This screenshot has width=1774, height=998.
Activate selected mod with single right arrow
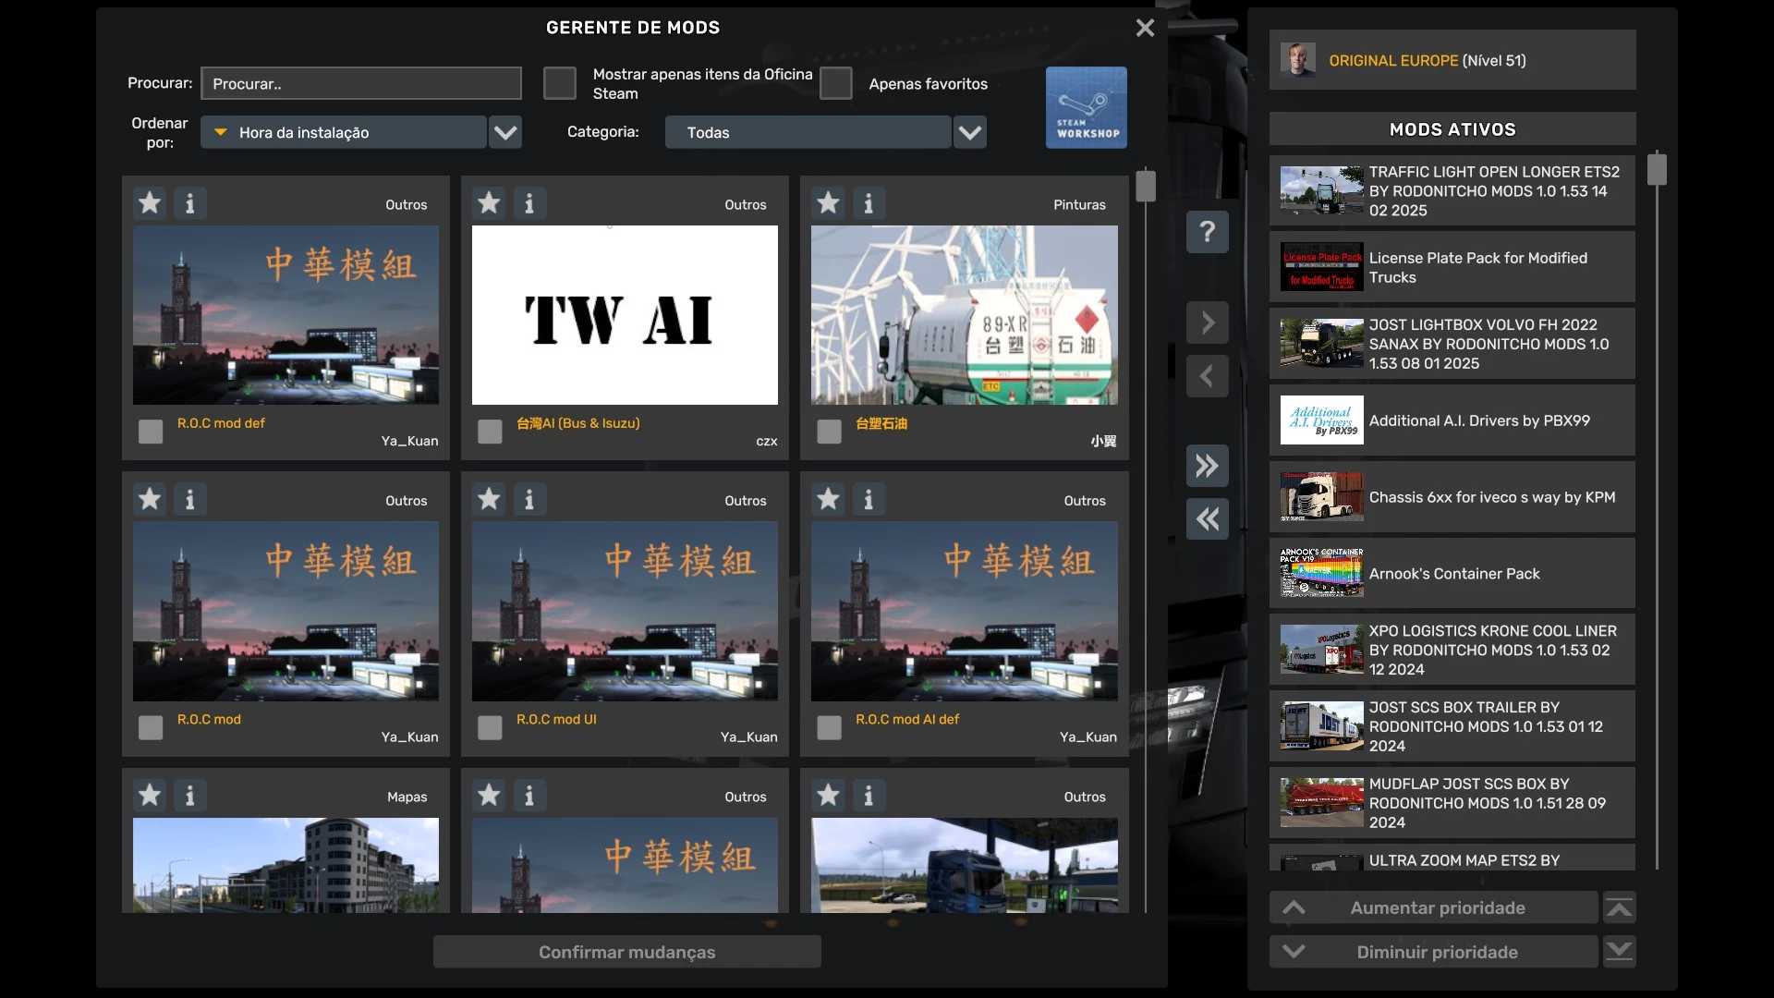[x=1207, y=323]
